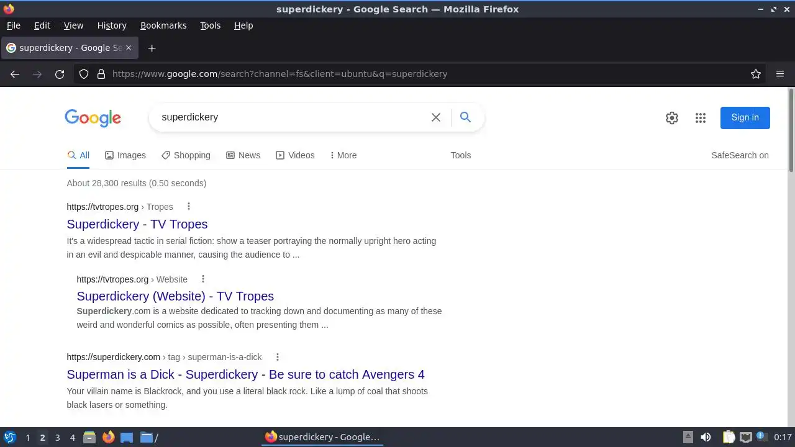The height and width of the screenshot is (447, 795).
Task: Open SafeSearch on settings
Action: coord(740,155)
